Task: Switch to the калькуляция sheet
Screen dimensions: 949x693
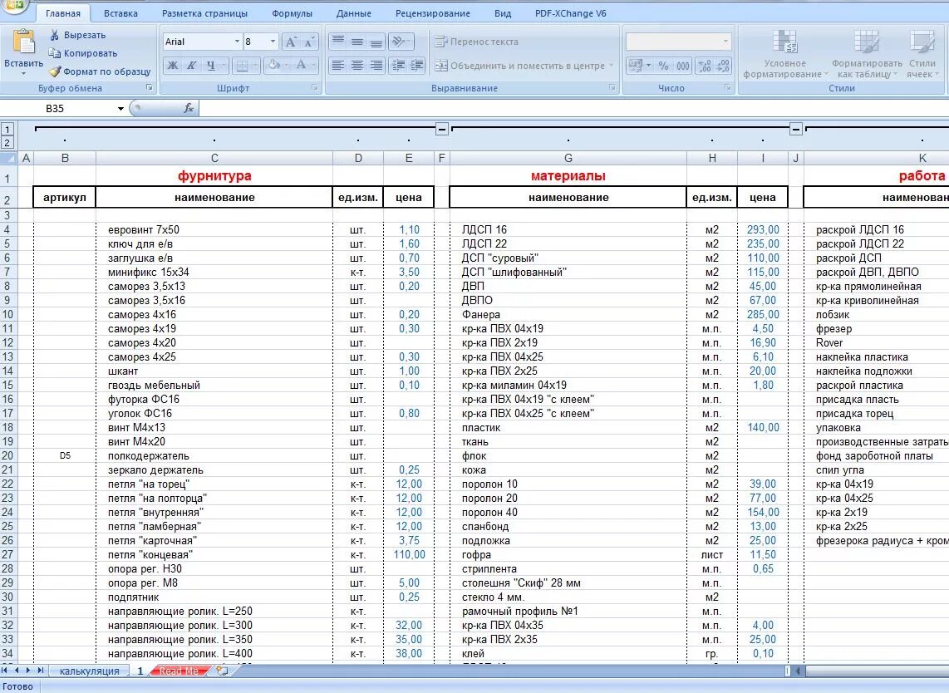Action: point(90,671)
